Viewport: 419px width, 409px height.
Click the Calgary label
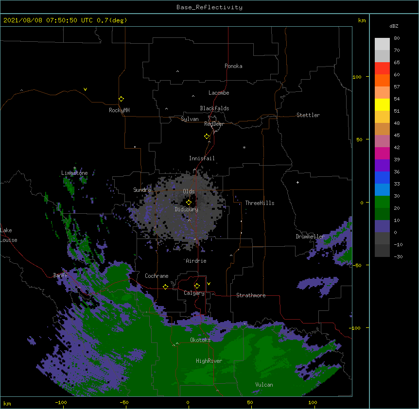194,293
